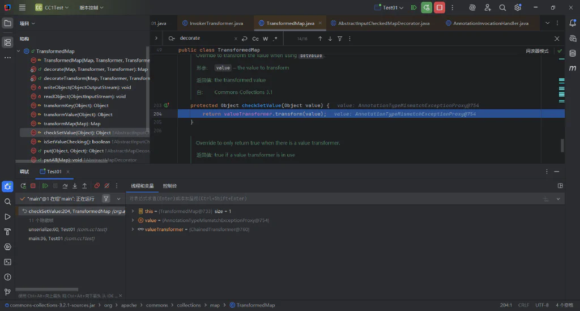
Task: Open AI assistant spiral icon
Action: coord(472,7)
